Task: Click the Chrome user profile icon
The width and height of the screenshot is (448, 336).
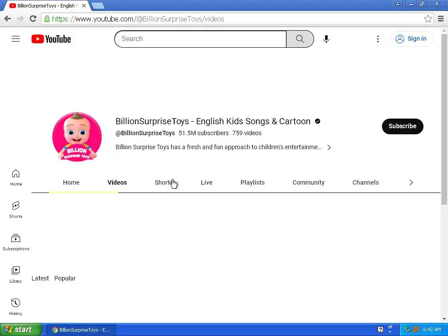Action: (x=397, y=3)
